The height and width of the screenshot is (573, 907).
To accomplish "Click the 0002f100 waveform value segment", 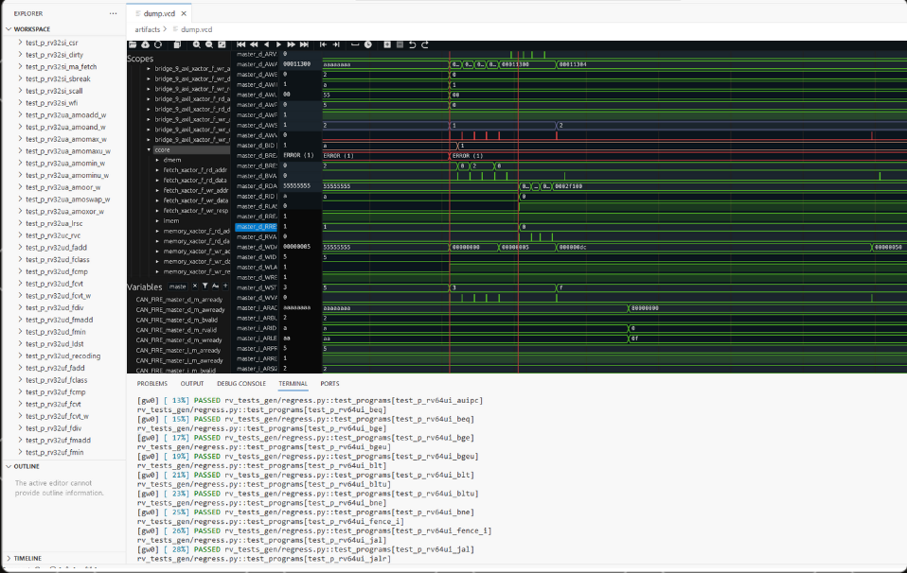I will point(569,186).
